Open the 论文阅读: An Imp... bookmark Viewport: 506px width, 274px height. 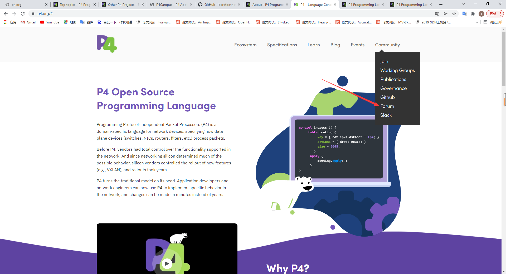click(194, 22)
